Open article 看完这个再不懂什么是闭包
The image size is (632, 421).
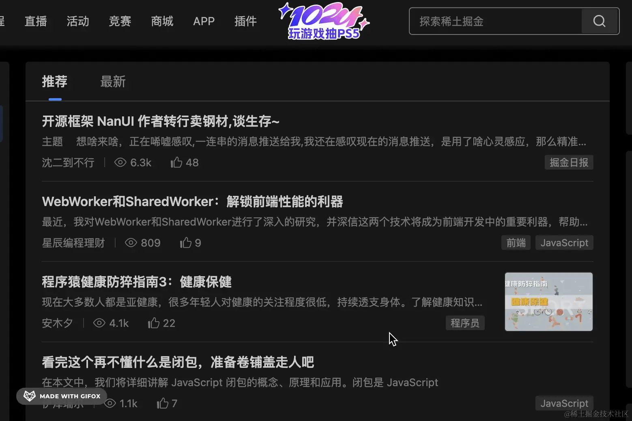point(178,362)
